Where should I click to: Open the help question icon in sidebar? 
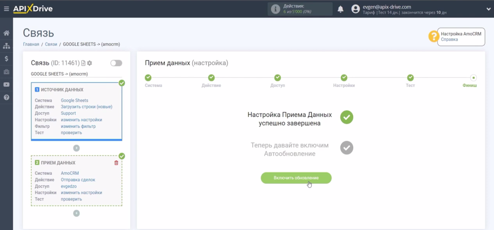6,98
